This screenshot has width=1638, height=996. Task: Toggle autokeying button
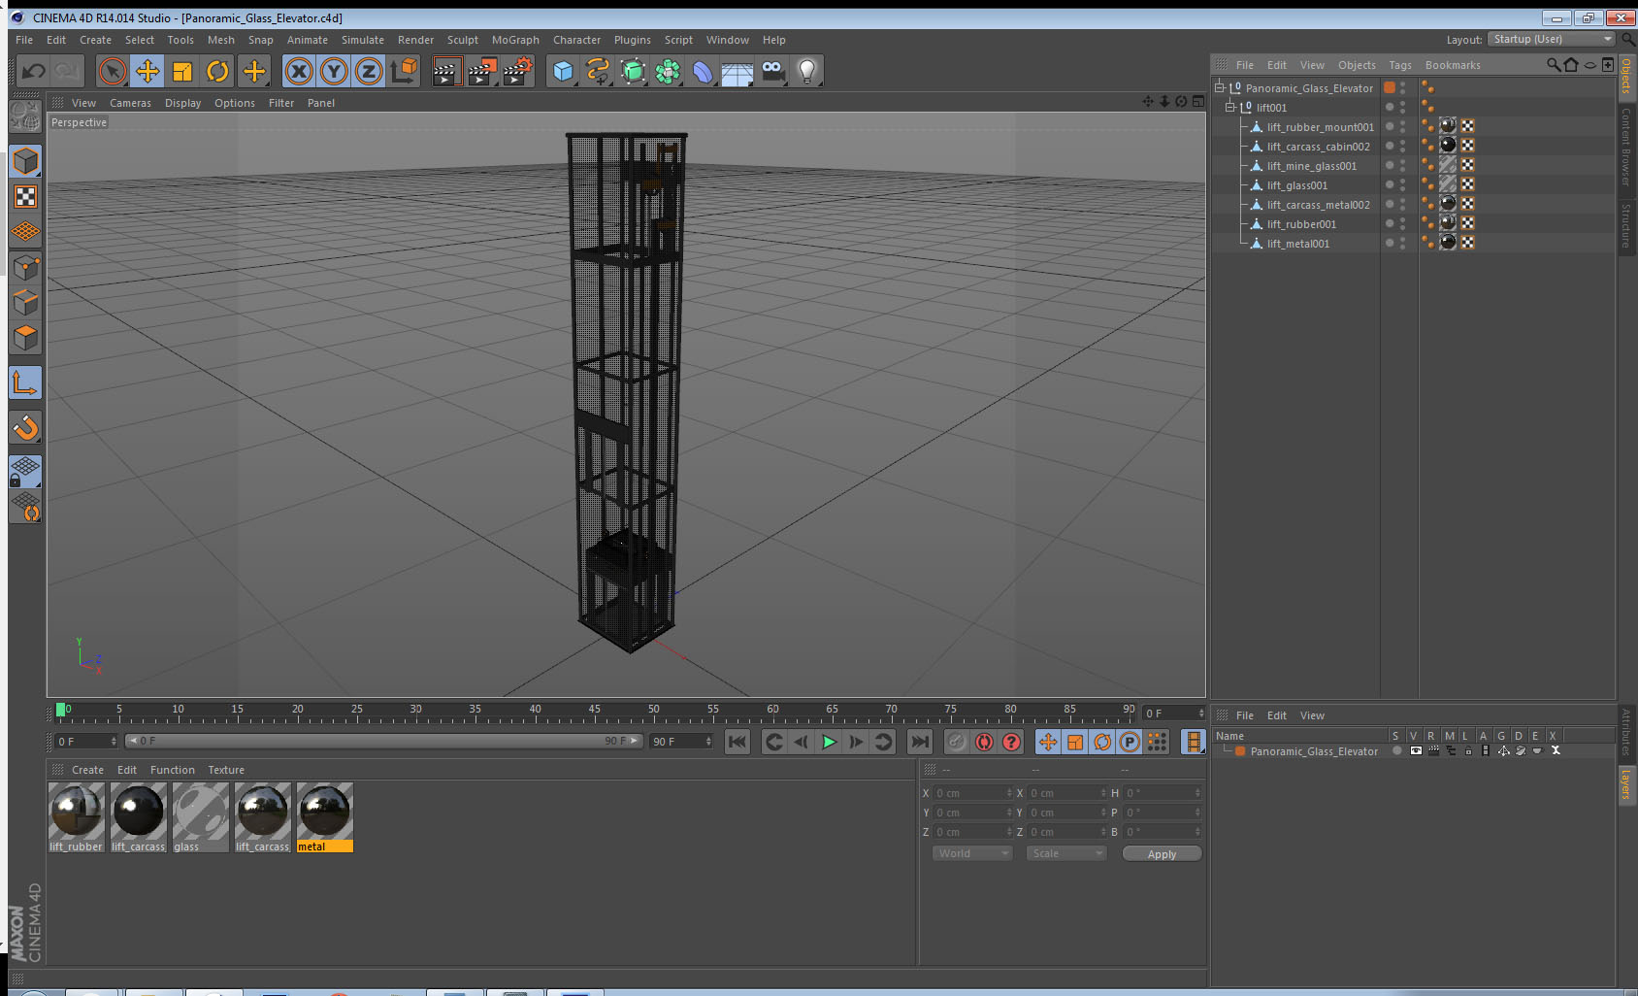tap(984, 742)
